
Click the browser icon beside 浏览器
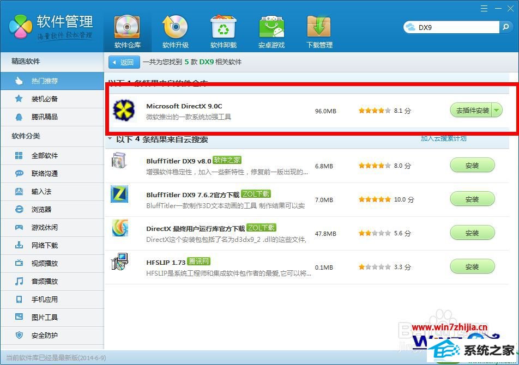(19, 209)
